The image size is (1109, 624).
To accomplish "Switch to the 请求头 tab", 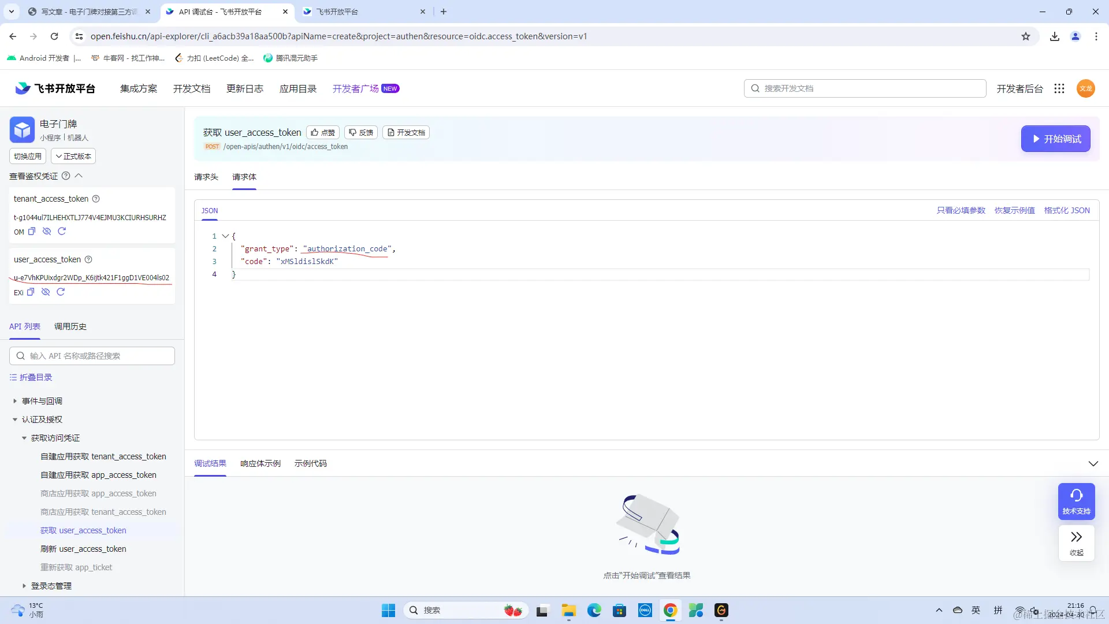I will (x=206, y=177).
